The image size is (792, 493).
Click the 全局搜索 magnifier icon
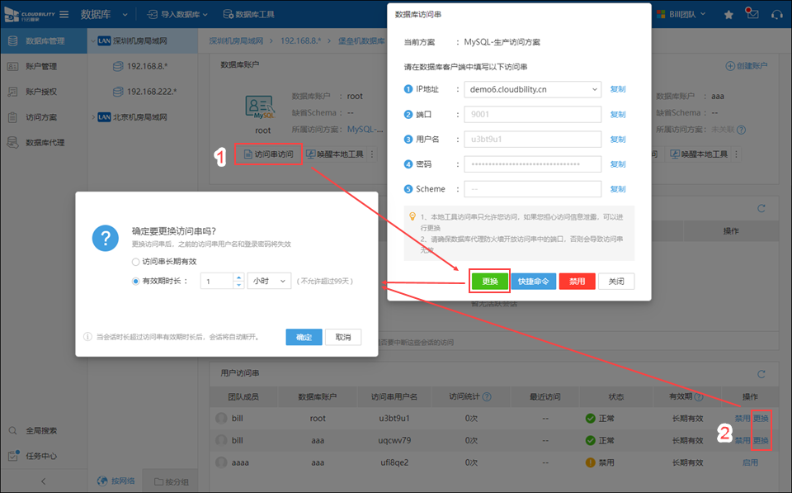13,431
